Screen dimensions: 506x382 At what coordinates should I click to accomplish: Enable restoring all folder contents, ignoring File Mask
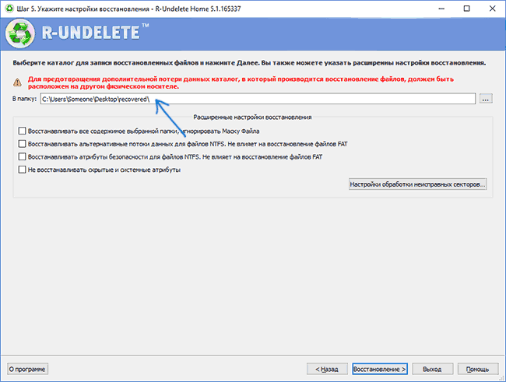[x=22, y=131]
